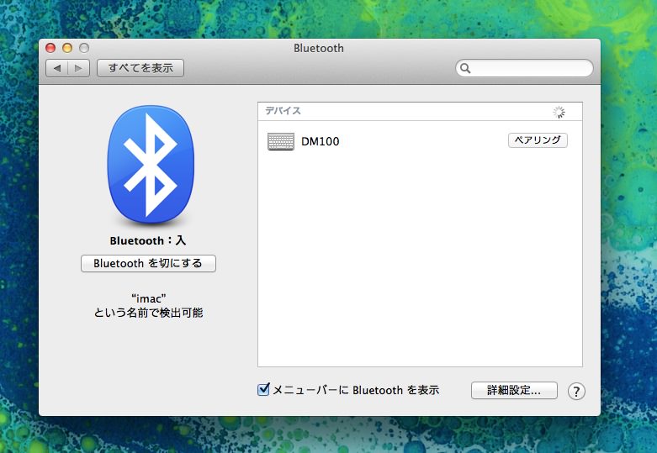
Task: Click the デバイス list header
Action: click(420, 112)
